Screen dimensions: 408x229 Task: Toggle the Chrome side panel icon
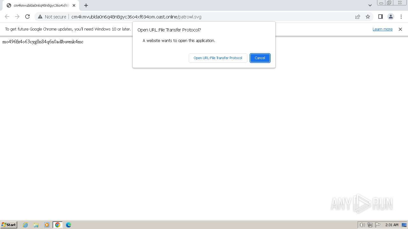pos(380,17)
